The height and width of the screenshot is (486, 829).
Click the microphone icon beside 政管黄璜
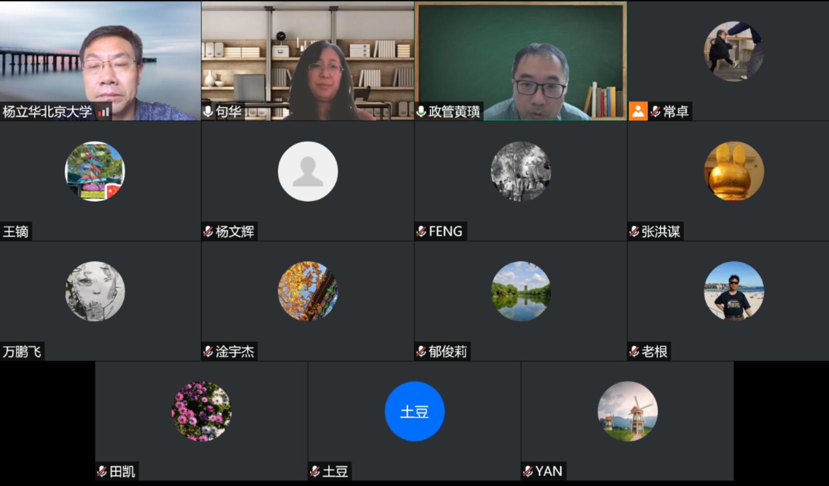click(421, 111)
